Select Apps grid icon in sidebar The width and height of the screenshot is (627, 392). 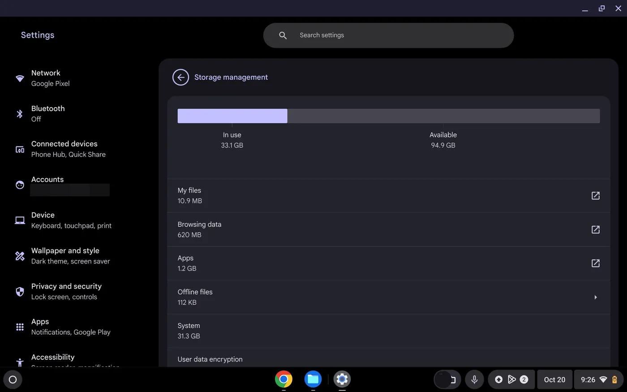20,327
